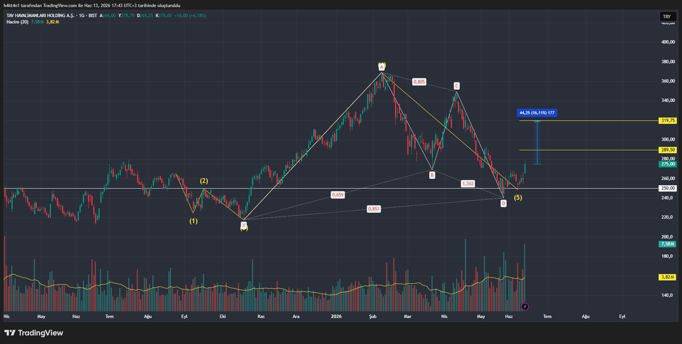
Task: Click the 360,00 price scale value
Action: [668, 81]
